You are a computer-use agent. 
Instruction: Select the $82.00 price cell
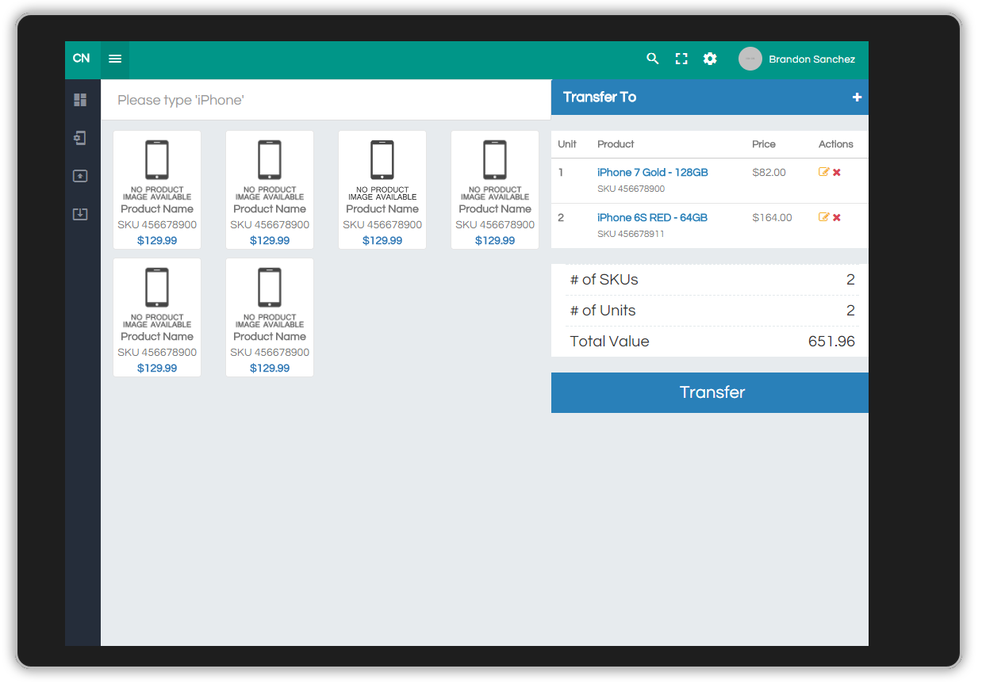coord(769,172)
